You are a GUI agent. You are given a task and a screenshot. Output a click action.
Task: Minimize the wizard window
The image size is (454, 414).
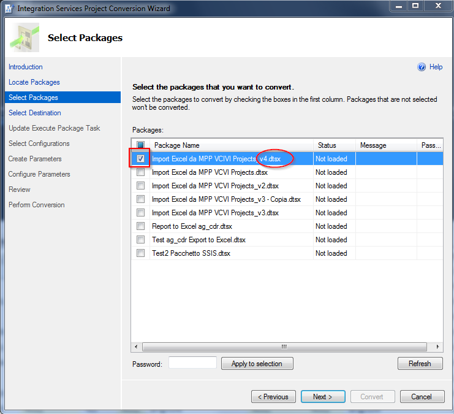399,6
